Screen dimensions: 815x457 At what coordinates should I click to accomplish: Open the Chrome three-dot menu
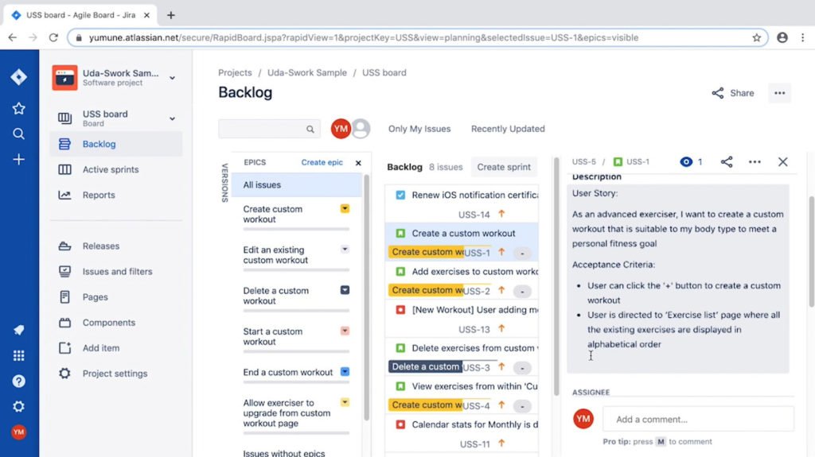point(802,37)
